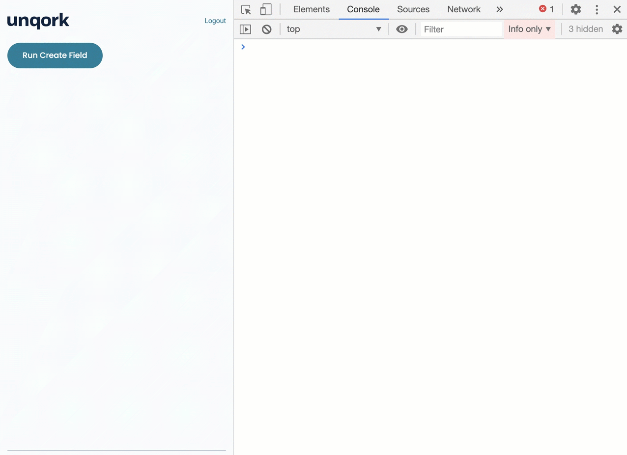Screen dimensions: 627x455
Task: Expand more DevTools tabs chevron
Action: pyautogui.click(x=500, y=9)
